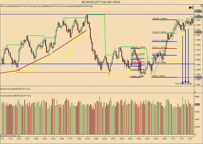This screenshot has width=203, height=144.
Task: Click the 1.3890 price axis label
Action: click(198, 75)
